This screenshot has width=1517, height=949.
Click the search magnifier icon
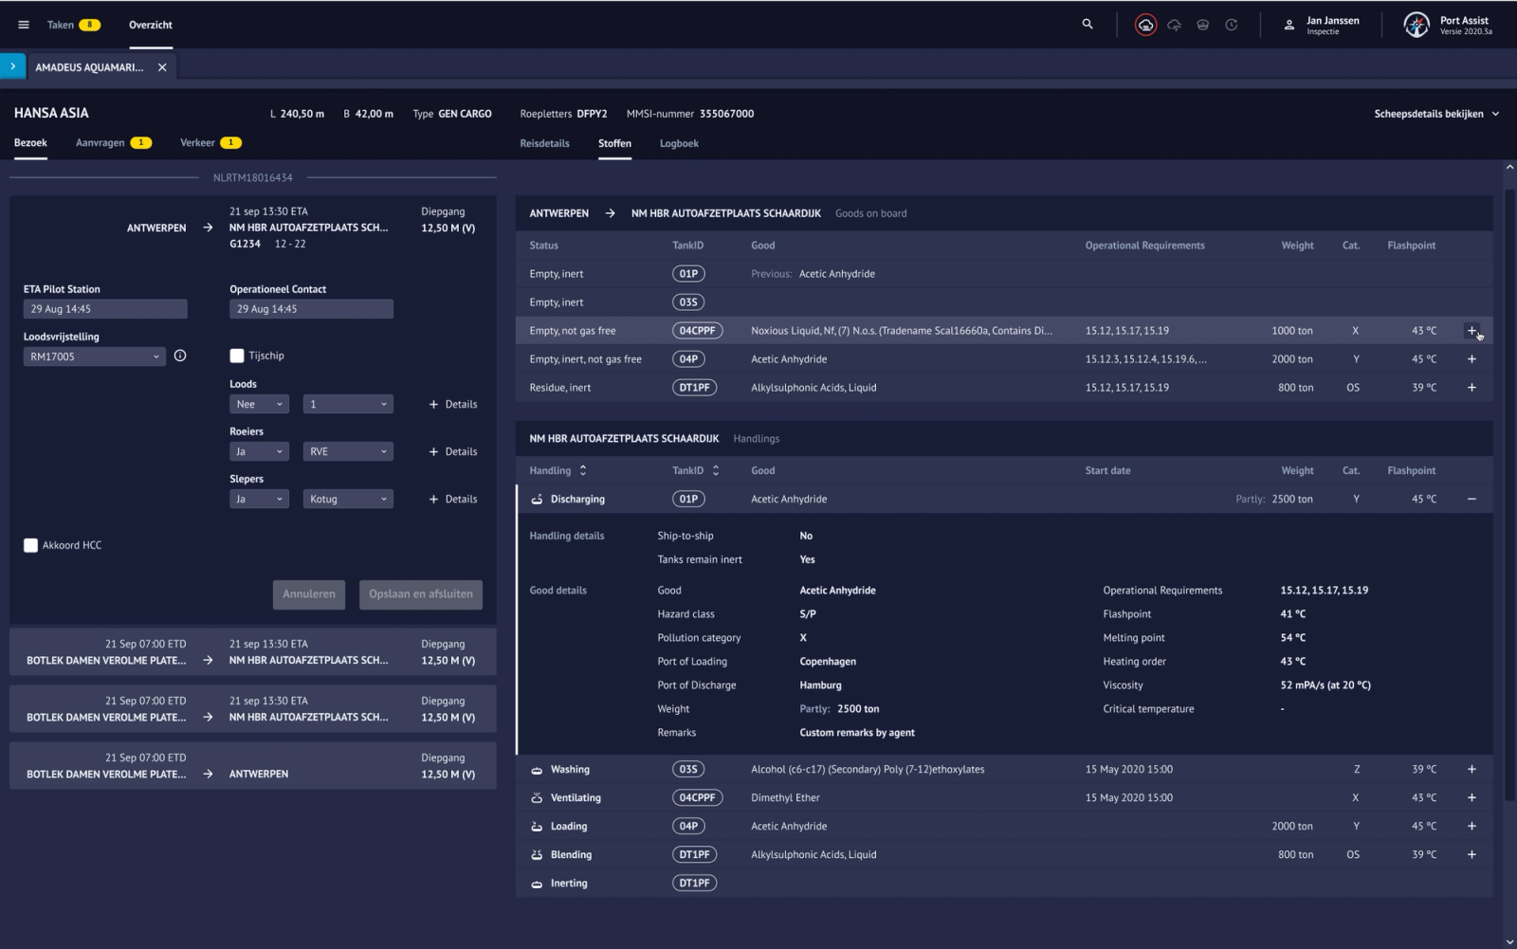click(x=1087, y=25)
